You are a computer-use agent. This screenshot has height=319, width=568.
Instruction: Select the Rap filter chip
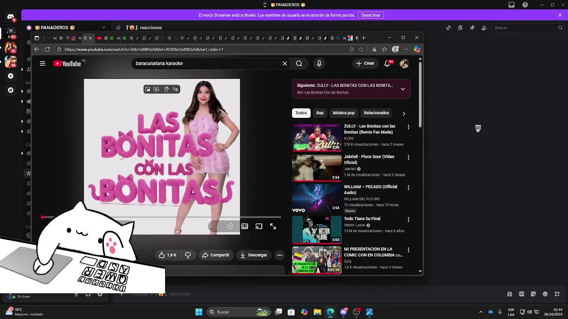(320, 113)
